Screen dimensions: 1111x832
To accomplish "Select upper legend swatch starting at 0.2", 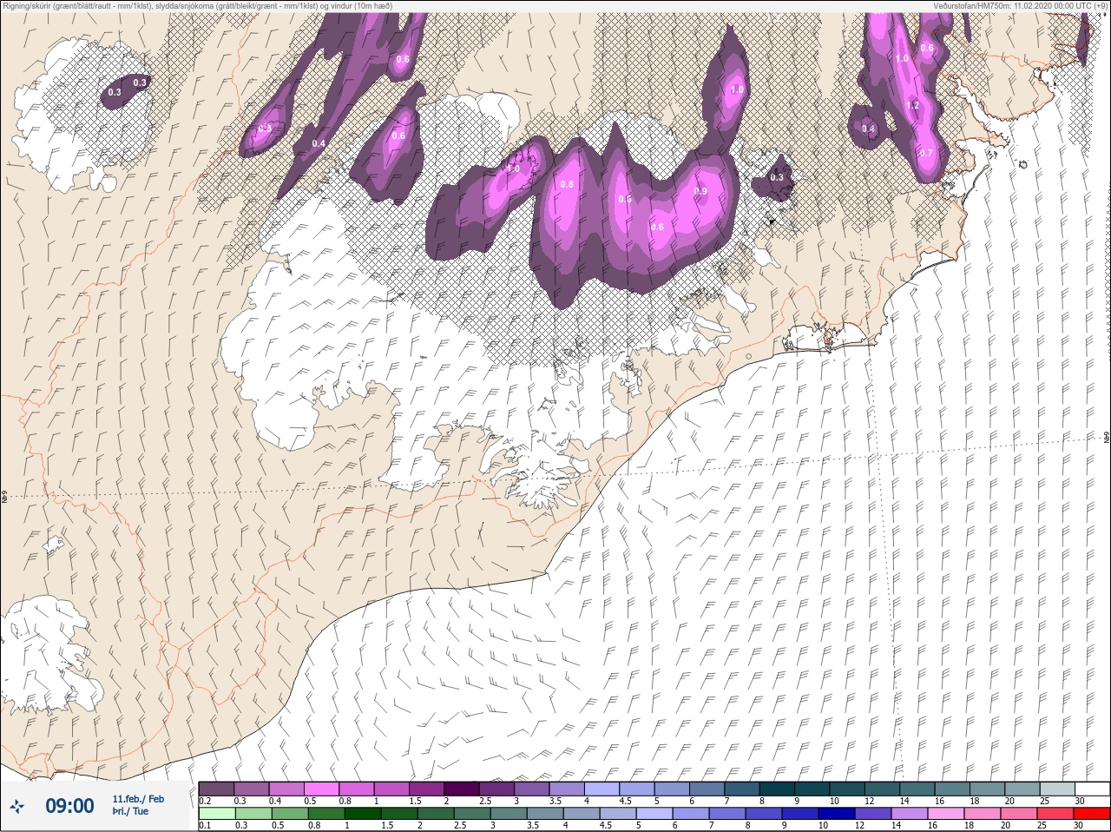I will coord(216,789).
